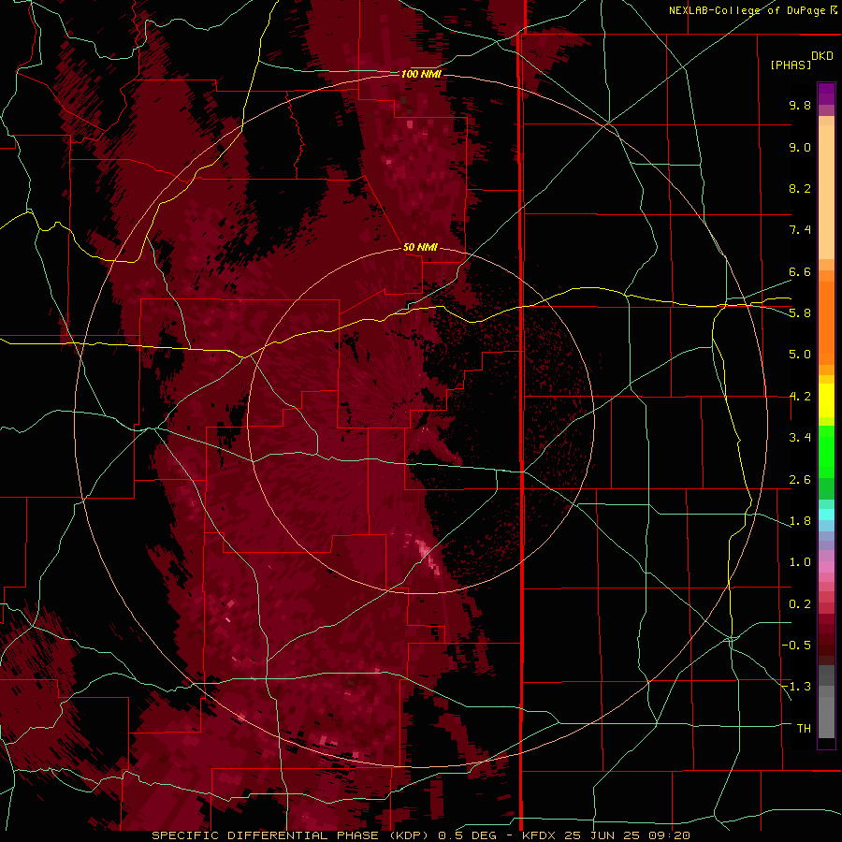Screen dimensions: 842x842
Task: Click the 100 NMI range ring label
Action: tap(421, 74)
